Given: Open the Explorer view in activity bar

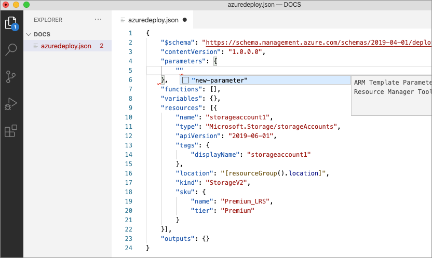Looking at the screenshot, I should coord(11,23).
